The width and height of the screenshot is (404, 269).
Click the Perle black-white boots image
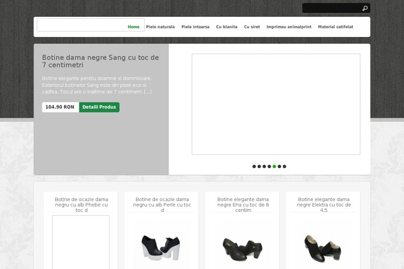(162, 247)
